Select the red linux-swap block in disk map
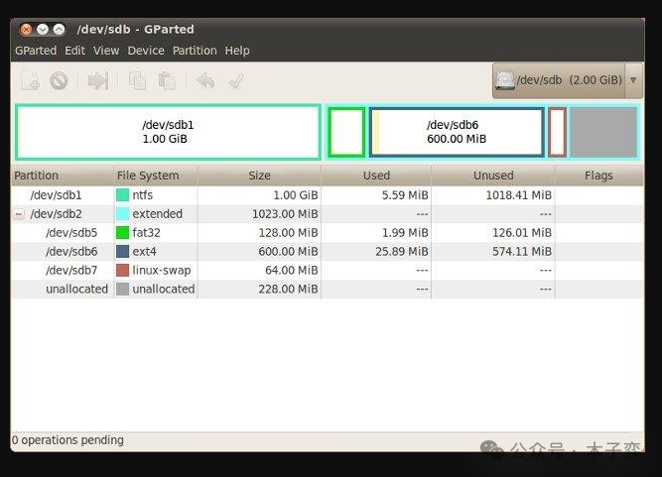Viewport: 662px width, 477px height. point(558,132)
